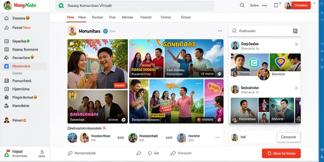The height and width of the screenshot is (162, 324).
Task: Open the large thumbnail of the couple holding a fan
Action: (x=97, y=64)
